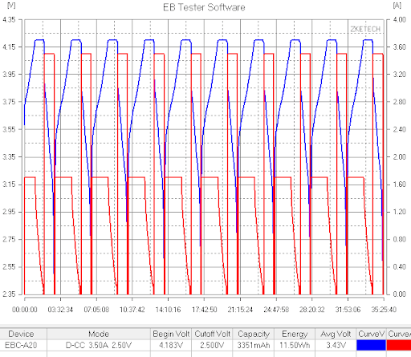
Task: Click the Mode column header
Action: click(99, 334)
